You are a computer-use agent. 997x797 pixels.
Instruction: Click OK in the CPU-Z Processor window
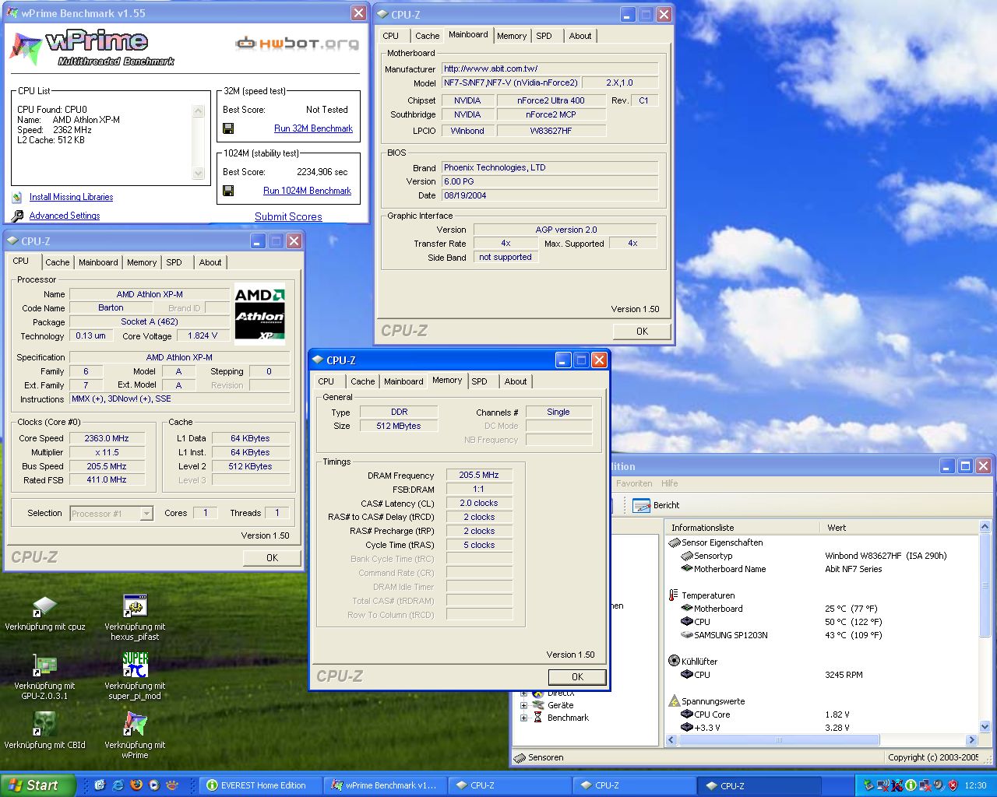coord(272,558)
